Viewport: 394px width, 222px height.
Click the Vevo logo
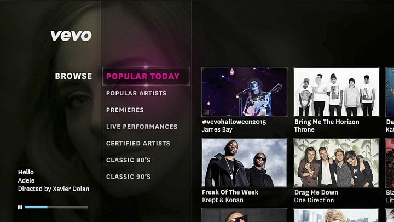(x=71, y=36)
